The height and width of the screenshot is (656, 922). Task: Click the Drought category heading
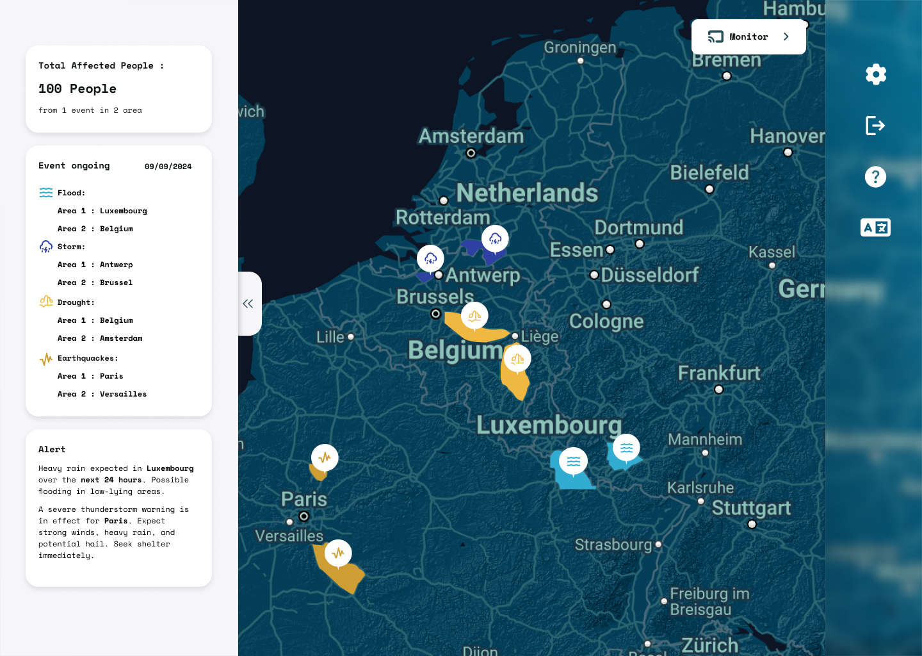coord(76,302)
